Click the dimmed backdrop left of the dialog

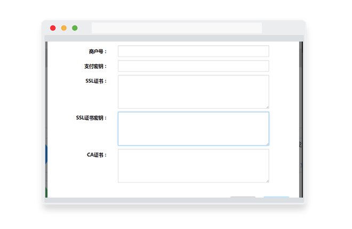point(46,107)
